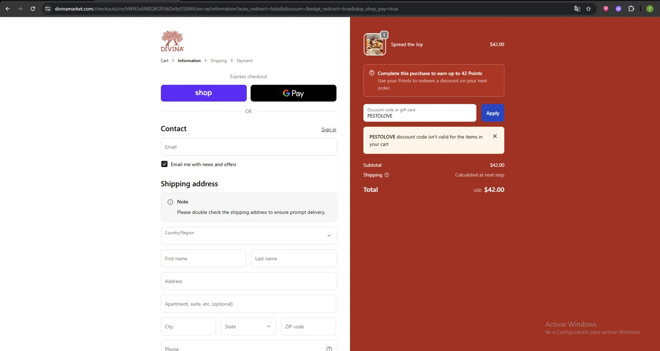The width and height of the screenshot is (660, 351).
Task: Click the Subtotal label
Action: (372, 165)
